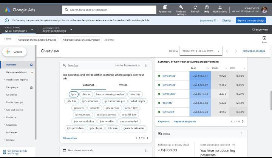
Task: Click the account profile avatar
Action: tap(264, 10)
